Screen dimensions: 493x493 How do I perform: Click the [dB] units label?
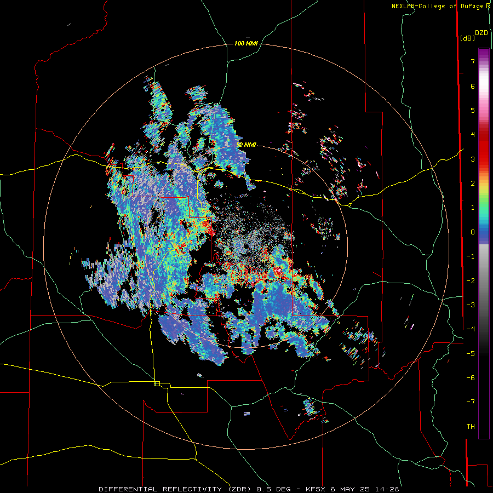pyautogui.click(x=468, y=38)
